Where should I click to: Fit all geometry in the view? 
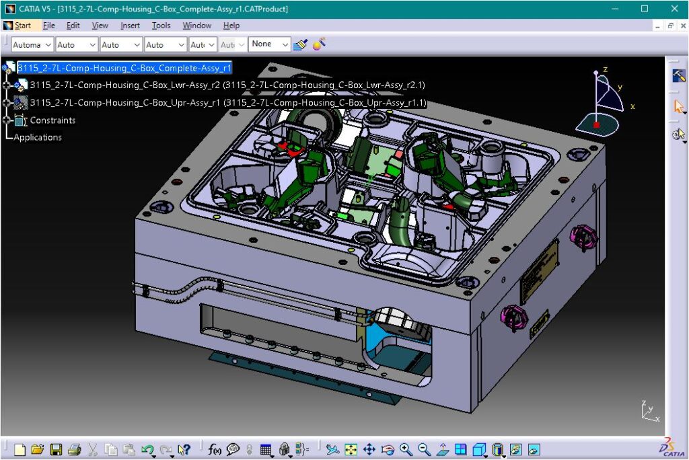coord(351,449)
